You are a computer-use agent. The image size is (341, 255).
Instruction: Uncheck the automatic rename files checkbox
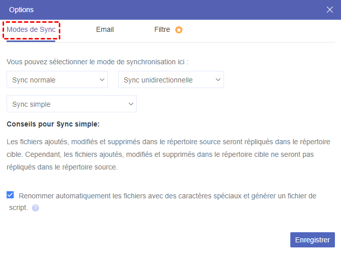coord(10,195)
